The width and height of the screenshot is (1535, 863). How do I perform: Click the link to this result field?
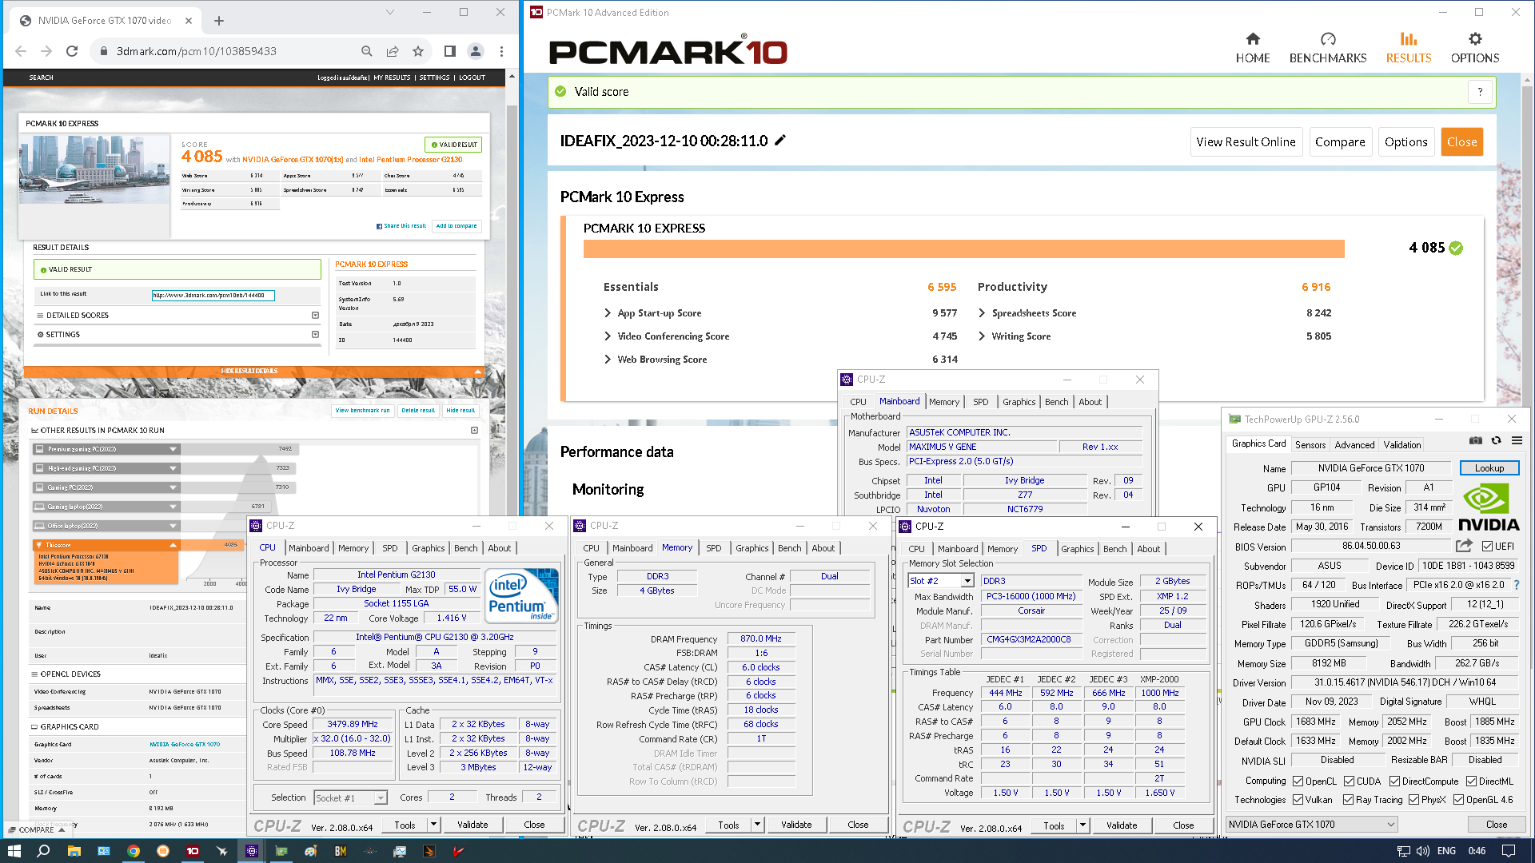(x=213, y=296)
